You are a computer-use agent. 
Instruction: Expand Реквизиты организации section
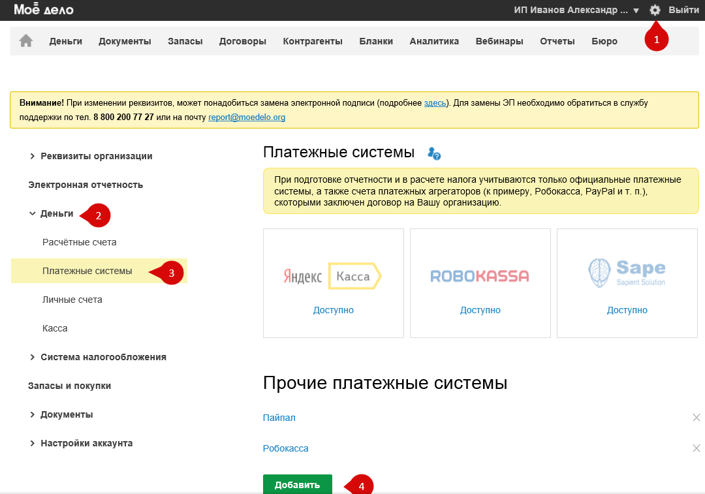(90, 156)
